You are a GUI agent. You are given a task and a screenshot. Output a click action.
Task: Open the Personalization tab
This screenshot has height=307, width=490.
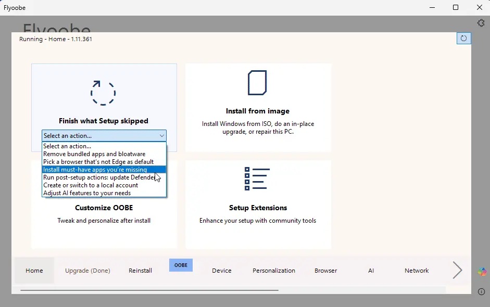tap(274, 271)
